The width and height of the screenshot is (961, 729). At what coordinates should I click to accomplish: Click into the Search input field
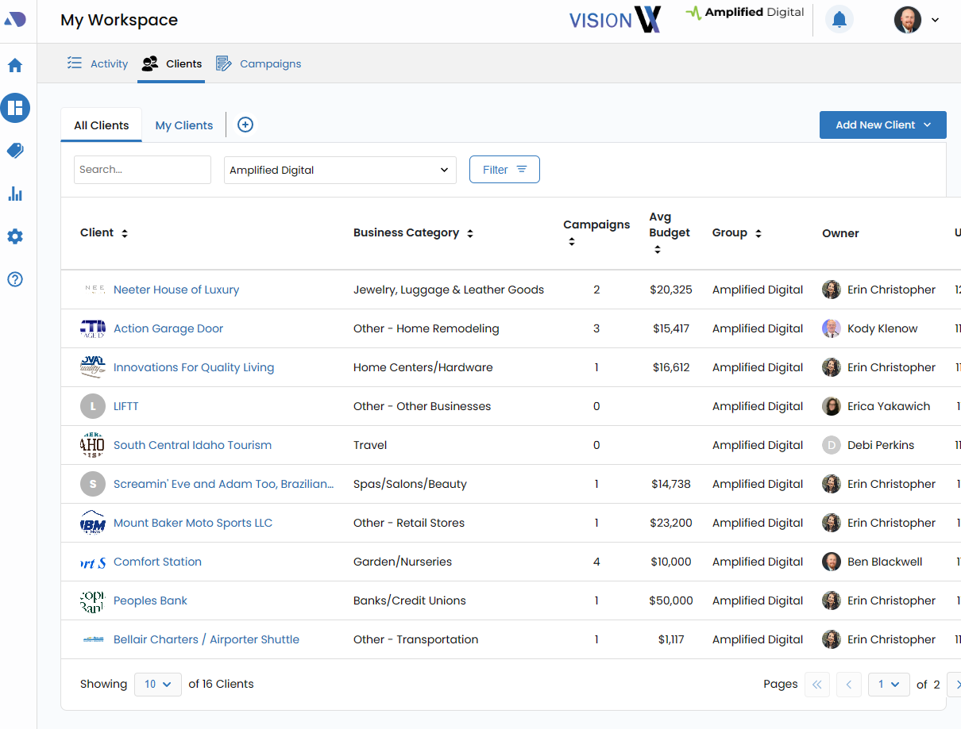point(142,170)
